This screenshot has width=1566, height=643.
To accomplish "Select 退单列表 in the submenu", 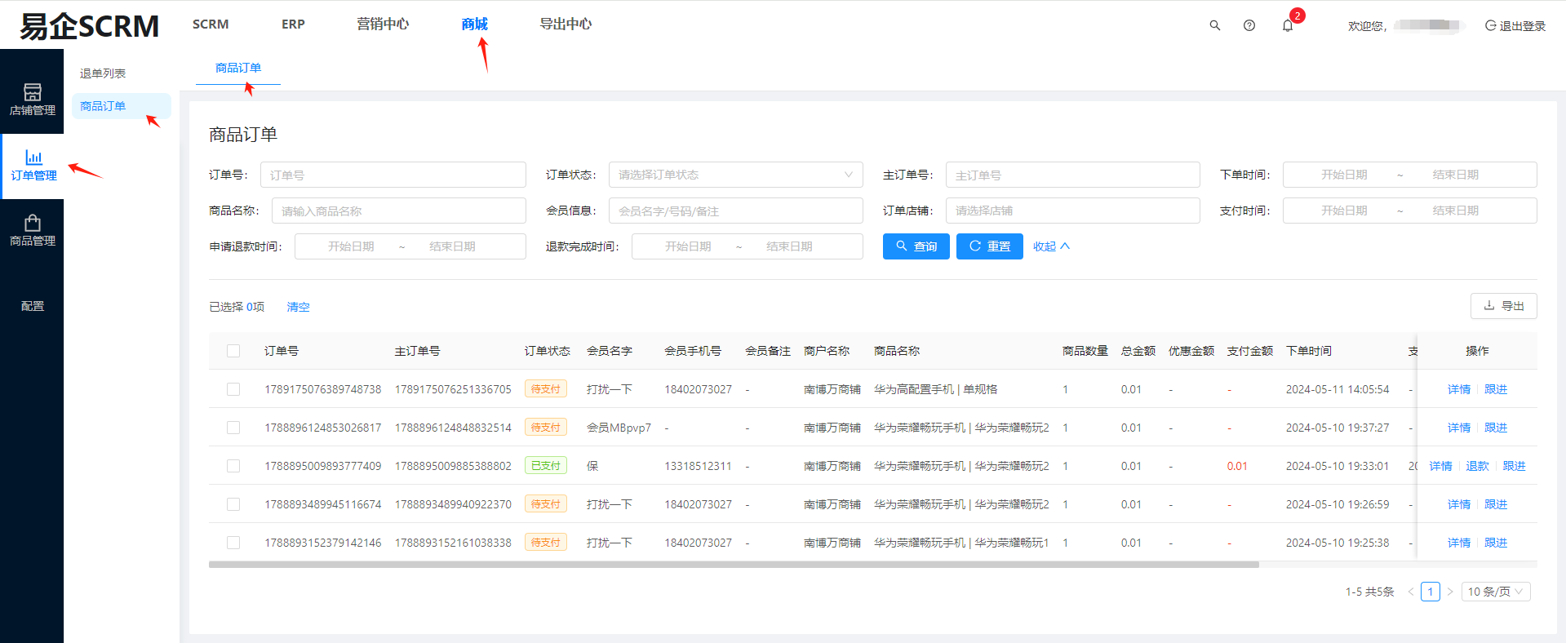I will 103,73.
